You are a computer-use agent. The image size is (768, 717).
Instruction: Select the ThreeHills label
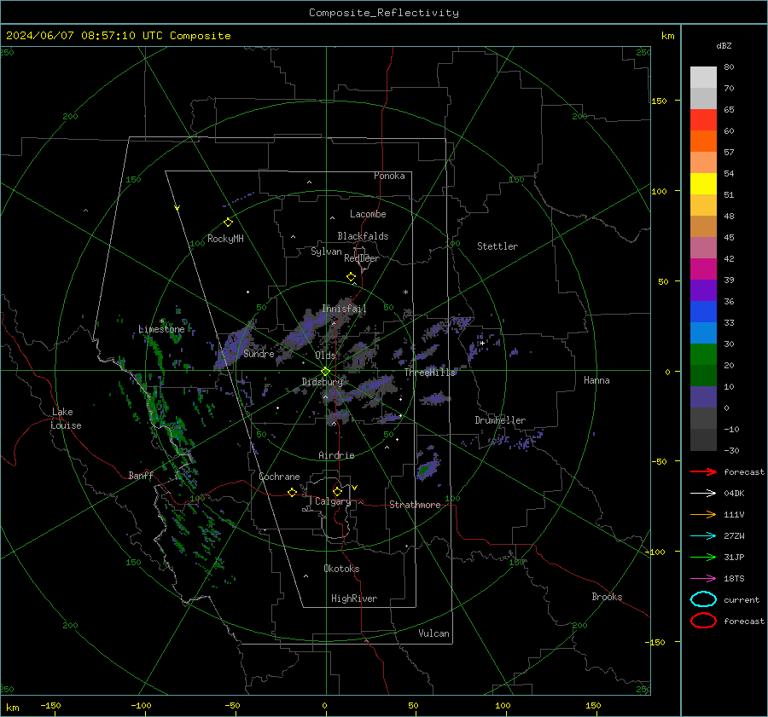tap(429, 373)
